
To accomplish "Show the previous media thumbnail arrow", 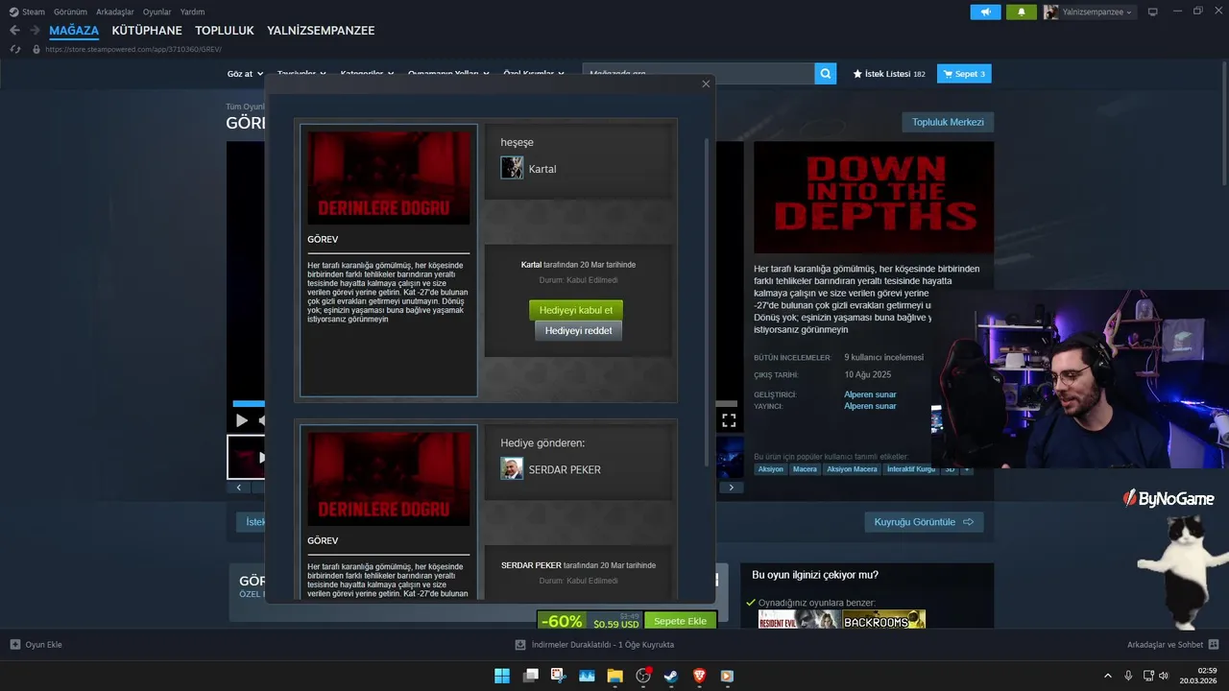I will pyautogui.click(x=239, y=488).
